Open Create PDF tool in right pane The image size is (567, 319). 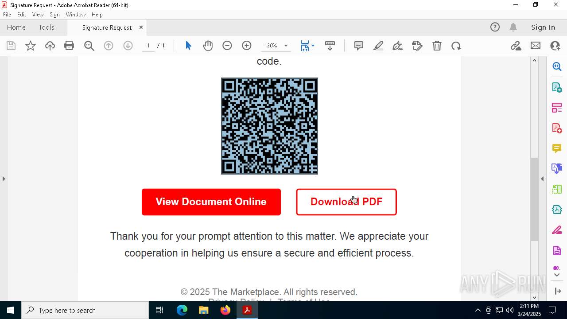click(x=557, y=128)
